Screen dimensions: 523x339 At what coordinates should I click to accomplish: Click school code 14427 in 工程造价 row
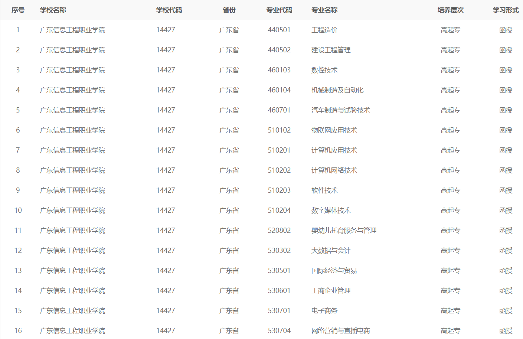(x=166, y=30)
